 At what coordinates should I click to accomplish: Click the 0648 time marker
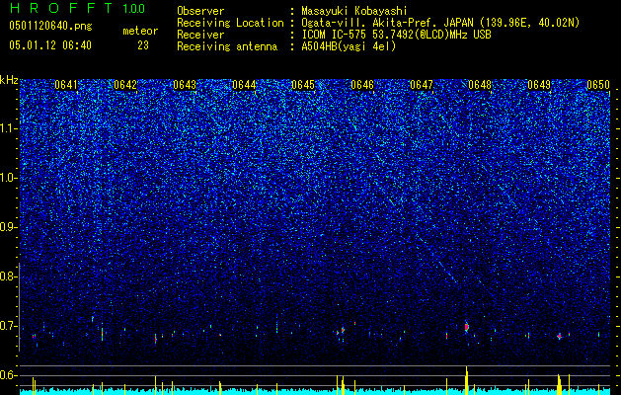pos(480,85)
